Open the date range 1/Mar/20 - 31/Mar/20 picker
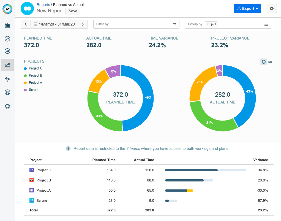Image resolution: width=281 pixels, height=221 pixels. [x=54, y=24]
